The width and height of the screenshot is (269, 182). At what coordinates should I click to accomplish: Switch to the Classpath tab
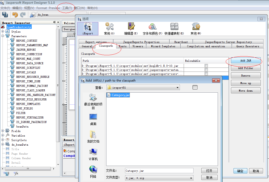pos(106,46)
